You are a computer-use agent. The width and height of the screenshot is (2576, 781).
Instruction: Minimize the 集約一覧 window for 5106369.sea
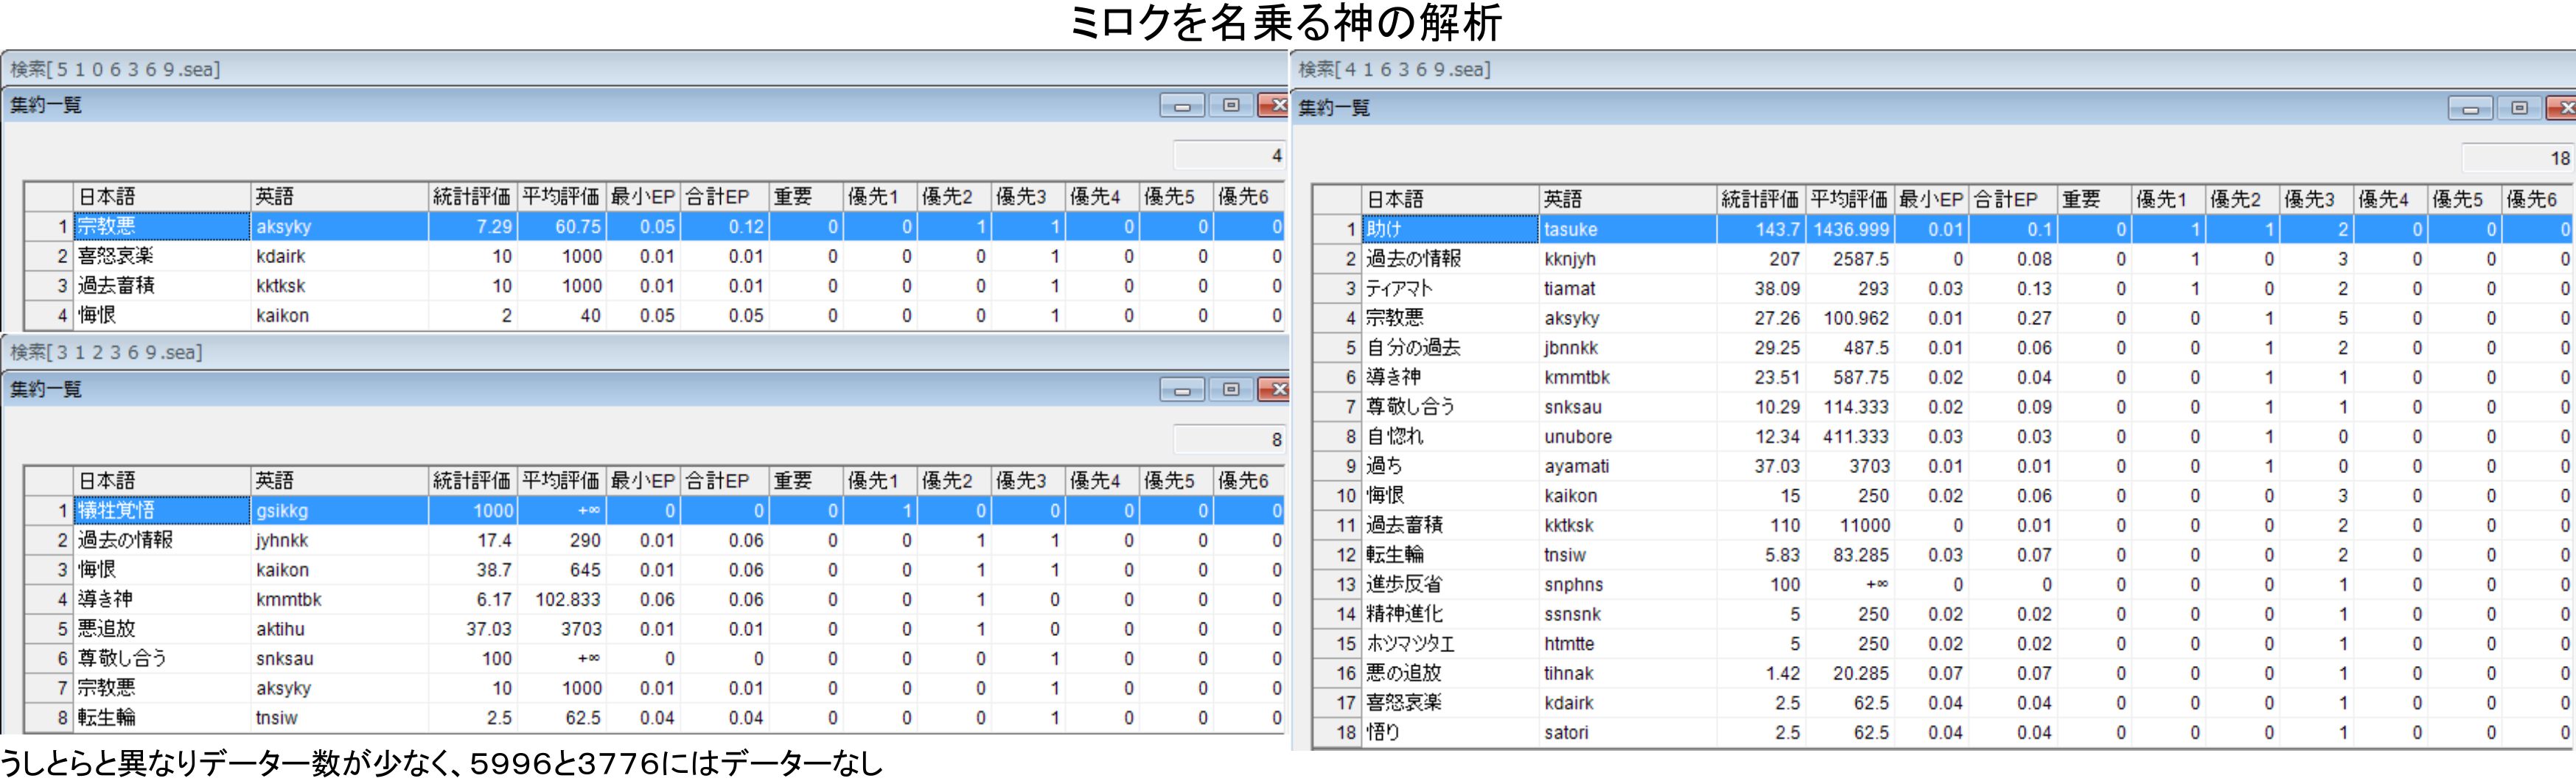coord(1181,106)
